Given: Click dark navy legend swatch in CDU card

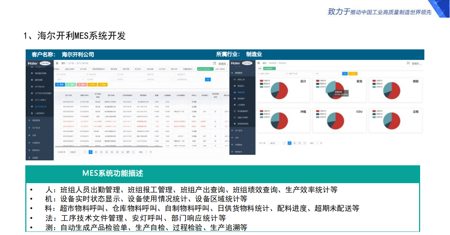Looking at the screenshot, I should [318, 114].
